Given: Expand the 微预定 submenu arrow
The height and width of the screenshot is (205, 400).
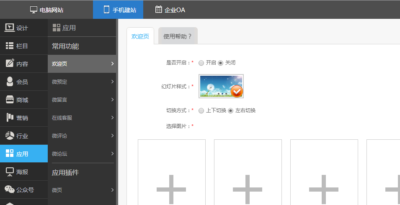Looking at the screenshot, I should [x=112, y=82].
